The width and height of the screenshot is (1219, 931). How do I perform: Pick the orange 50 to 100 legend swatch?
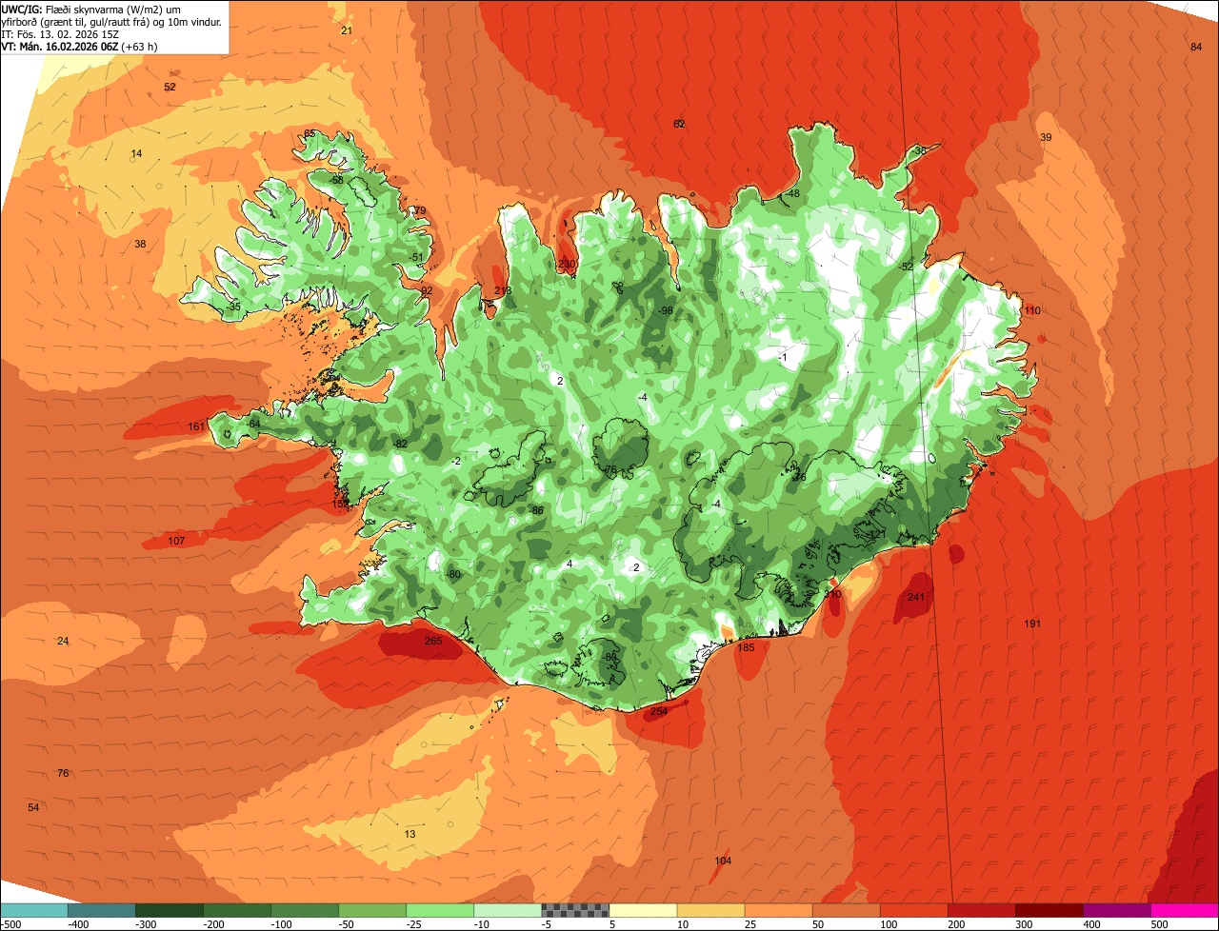point(847,910)
